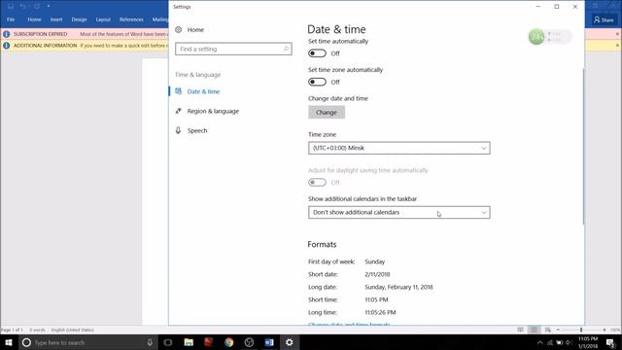Image resolution: width=622 pixels, height=350 pixels.
Task: Click Word Undo icon in title bar
Action: click(x=23, y=7)
